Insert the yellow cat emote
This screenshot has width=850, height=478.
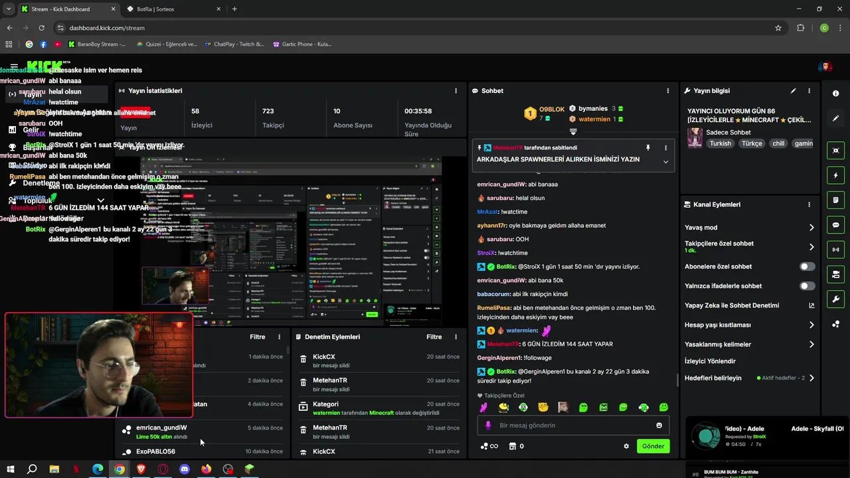pyautogui.click(x=543, y=407)
